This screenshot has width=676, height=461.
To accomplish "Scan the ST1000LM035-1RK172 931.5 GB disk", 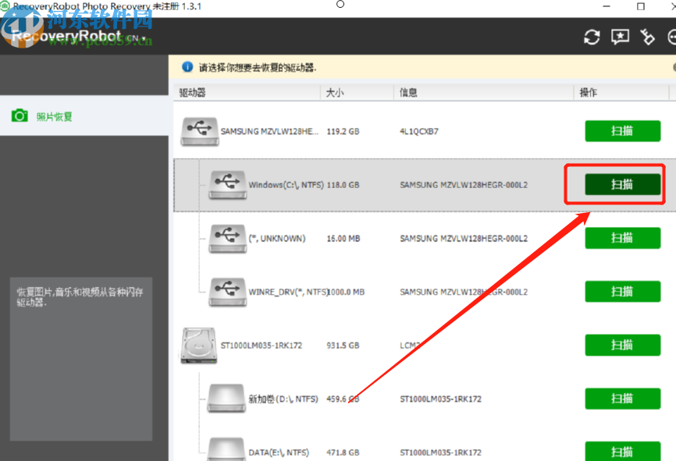I will coord(623,345).
